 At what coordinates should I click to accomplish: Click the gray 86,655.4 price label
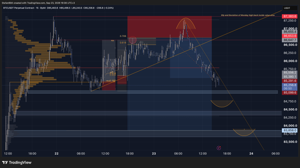coord(290,32)
